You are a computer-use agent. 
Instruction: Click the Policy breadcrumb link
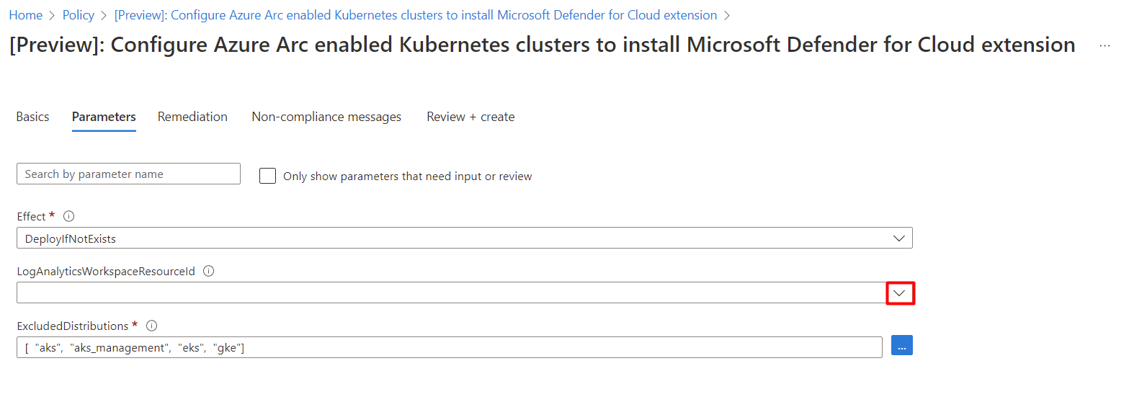tap(79, 15)
